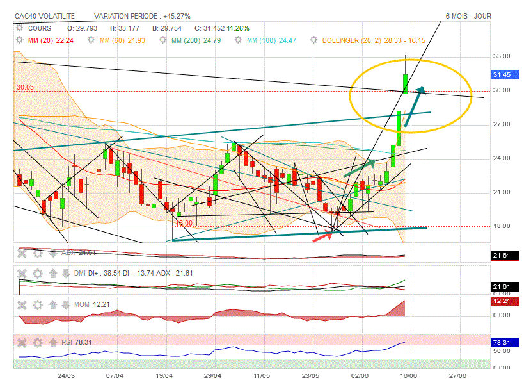The height and width of the screenshot is (387, 531).
Task: Click the COURS label
Action: click(40, 28)
